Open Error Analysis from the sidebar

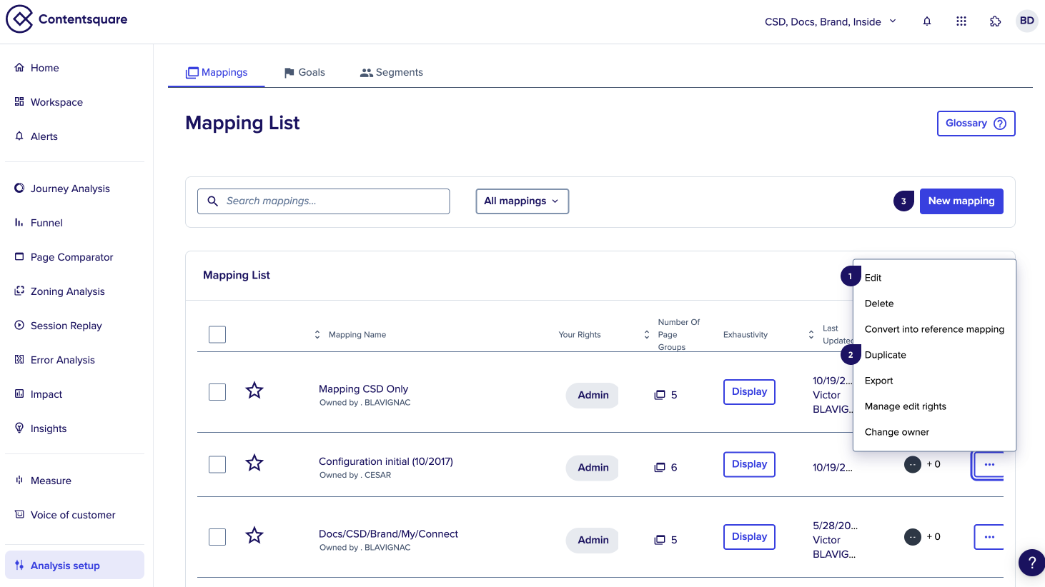click(x=63, y=359)
